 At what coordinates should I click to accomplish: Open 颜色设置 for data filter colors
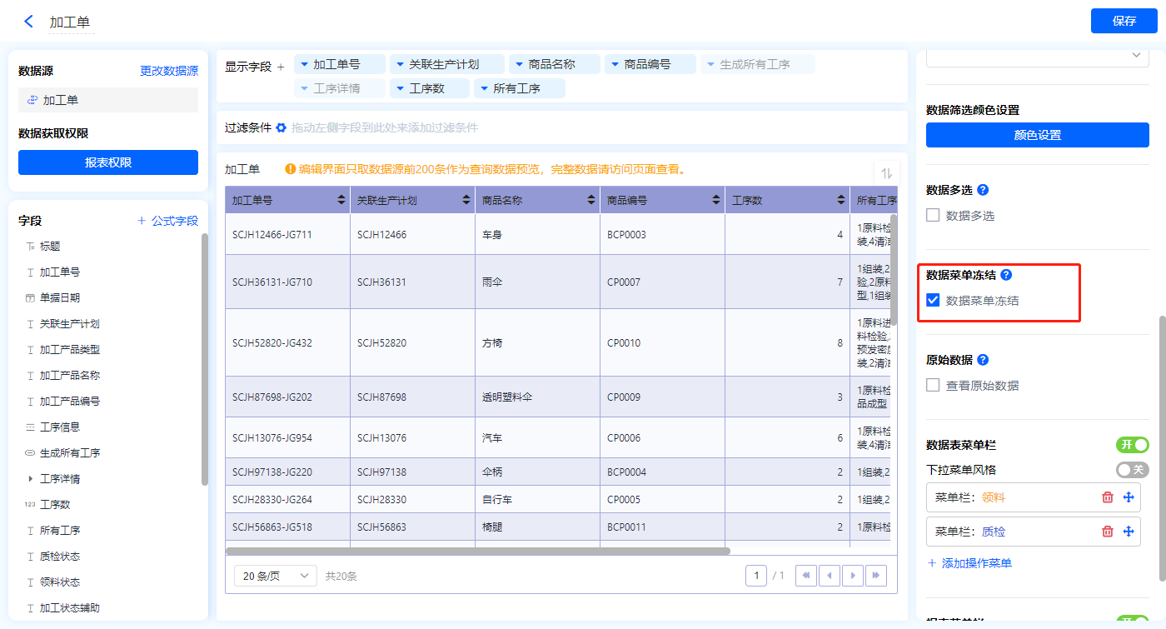click(x=1037, y=135)
